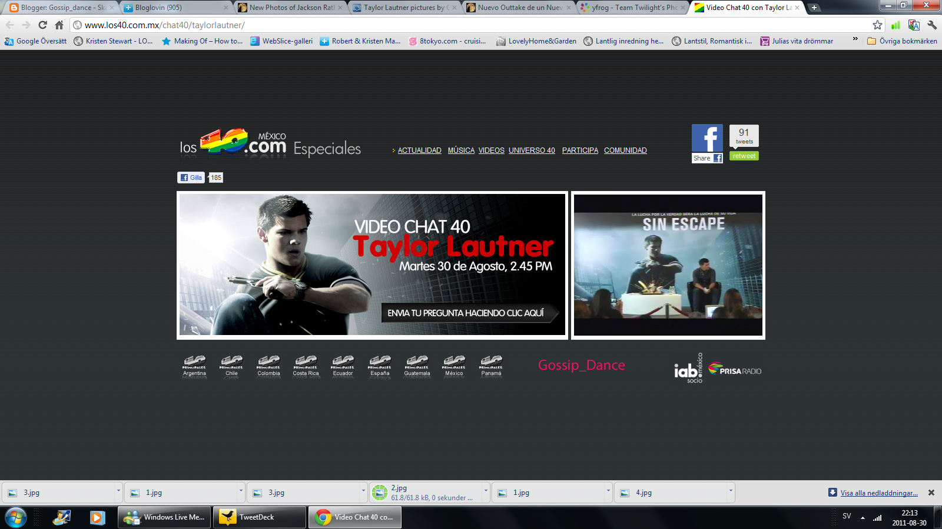Open the Costa Rica Principales station icon

coord(306,366)
